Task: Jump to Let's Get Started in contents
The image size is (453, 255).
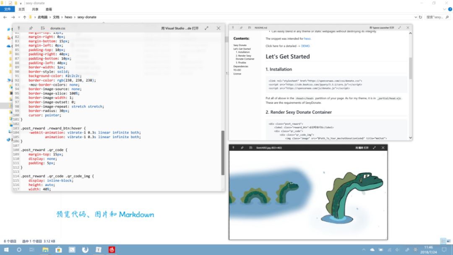Action: click(x=242, y=49)
